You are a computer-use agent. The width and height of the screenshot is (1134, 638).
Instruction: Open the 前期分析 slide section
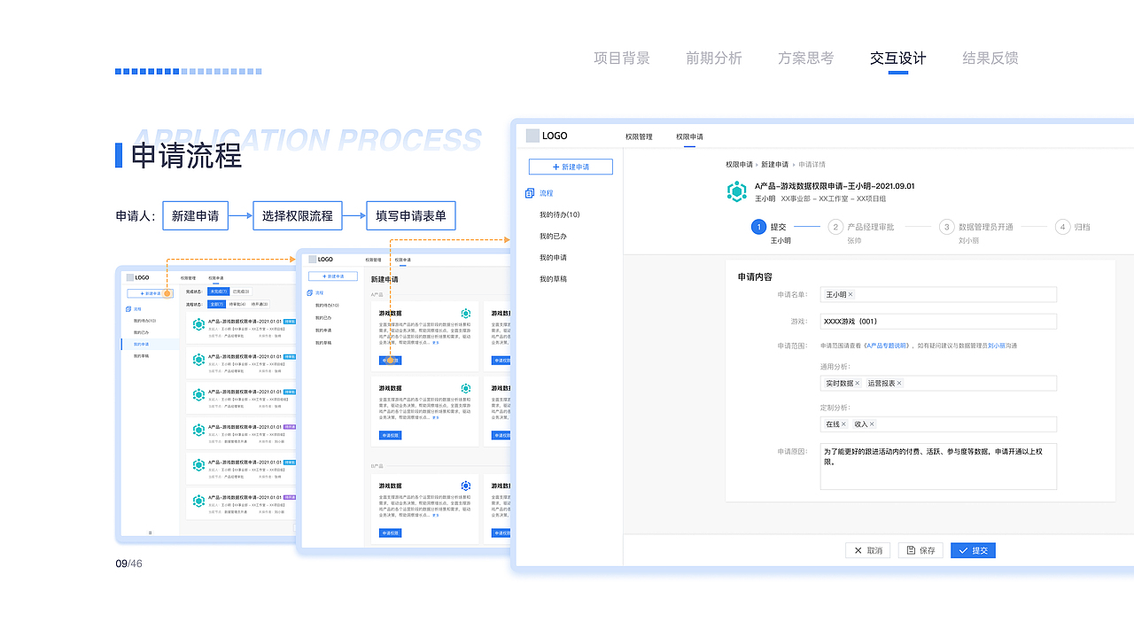714,58
